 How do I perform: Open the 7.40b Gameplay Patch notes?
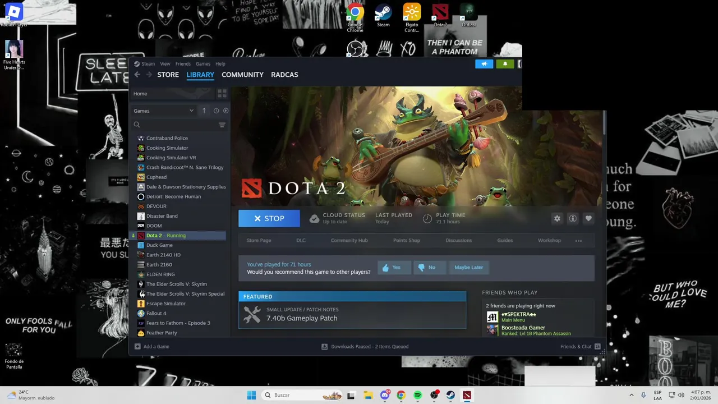352,315
